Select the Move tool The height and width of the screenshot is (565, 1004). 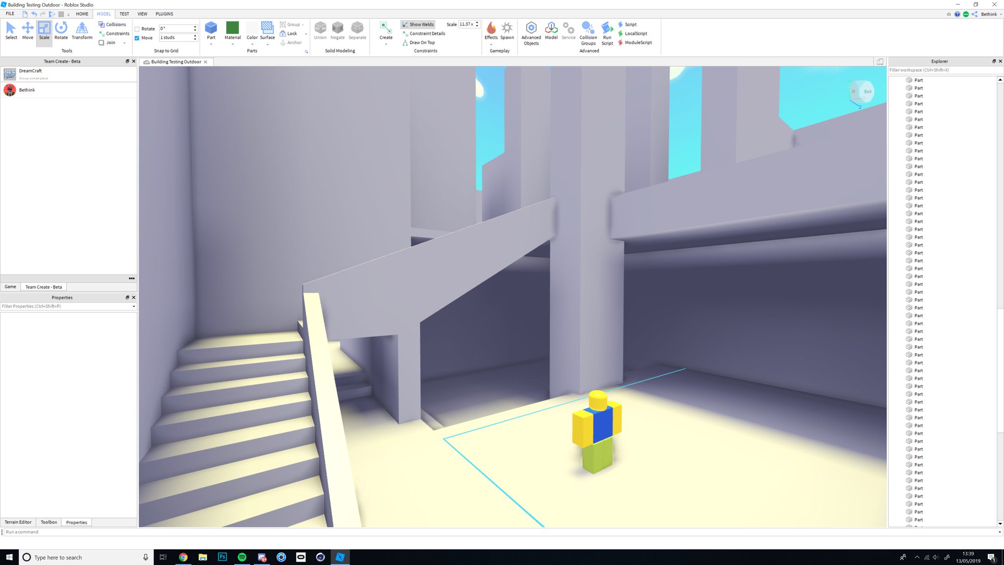[27, 30]
